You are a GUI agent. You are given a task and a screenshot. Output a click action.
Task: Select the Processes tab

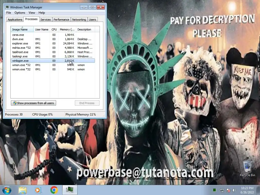[31, 19]
